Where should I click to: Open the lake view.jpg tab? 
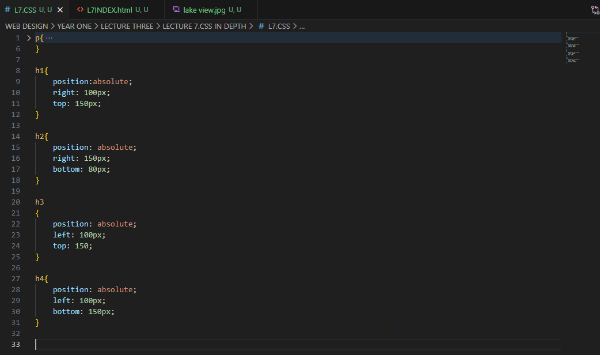211,10
